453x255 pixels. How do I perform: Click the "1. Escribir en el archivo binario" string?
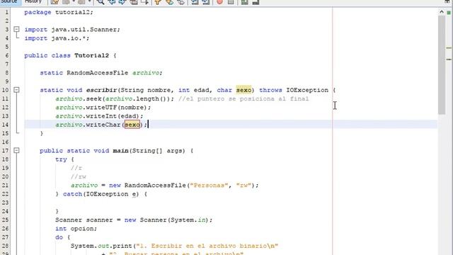coord(207,246)
